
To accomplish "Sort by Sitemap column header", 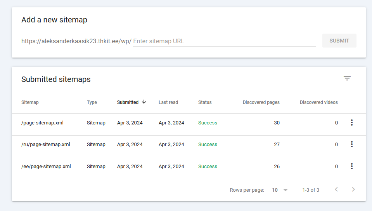I will coord(30,102).
